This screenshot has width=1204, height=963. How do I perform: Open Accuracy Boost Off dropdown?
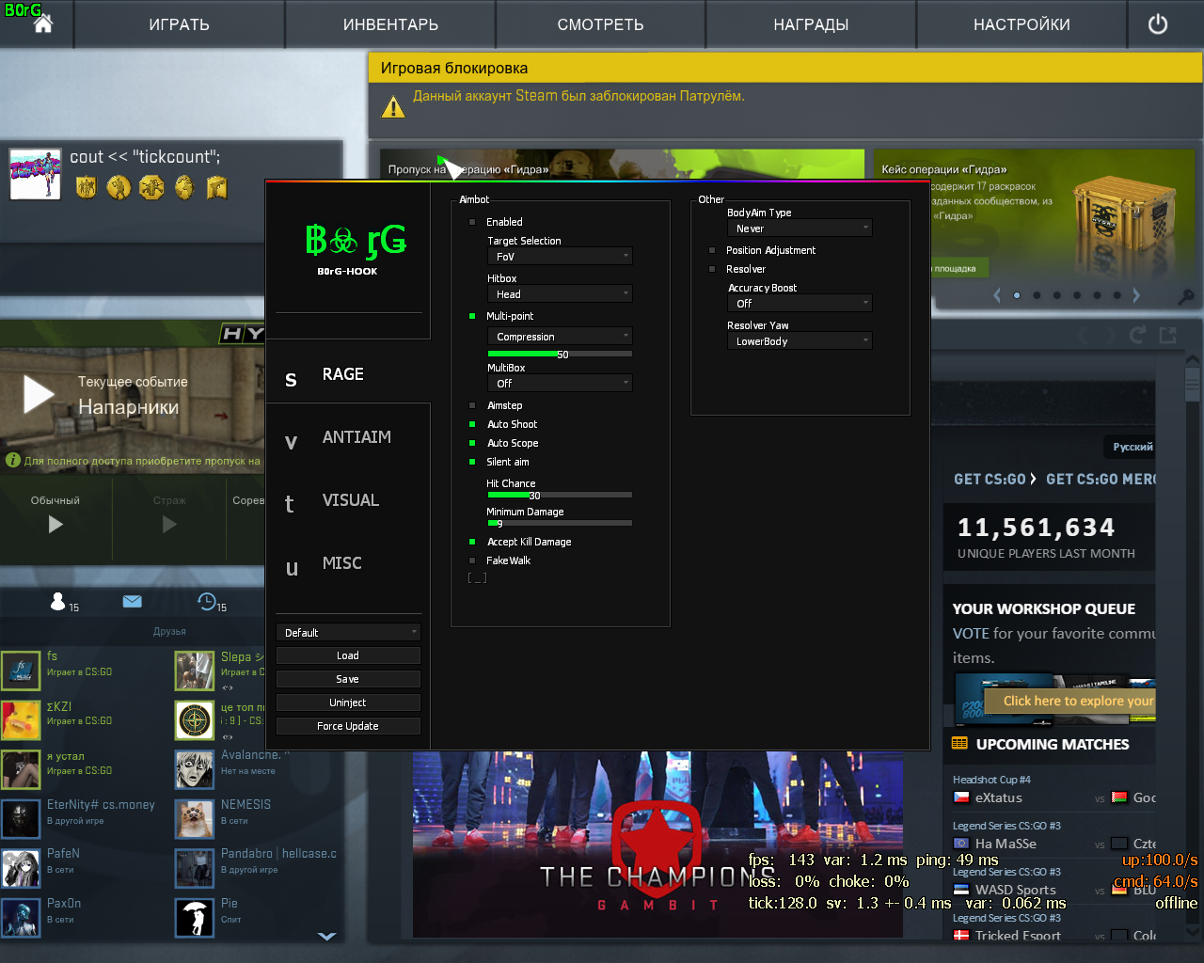[x=800, y=304]
